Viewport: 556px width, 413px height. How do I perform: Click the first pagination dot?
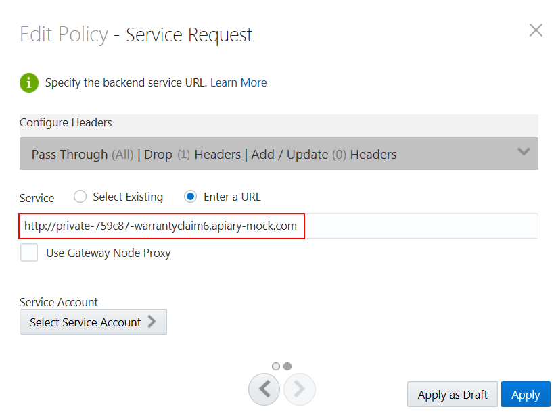pos(276,366)
